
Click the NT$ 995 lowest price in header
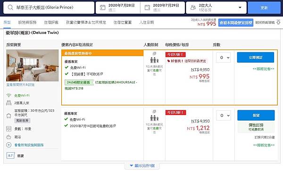tap(207, 24)
